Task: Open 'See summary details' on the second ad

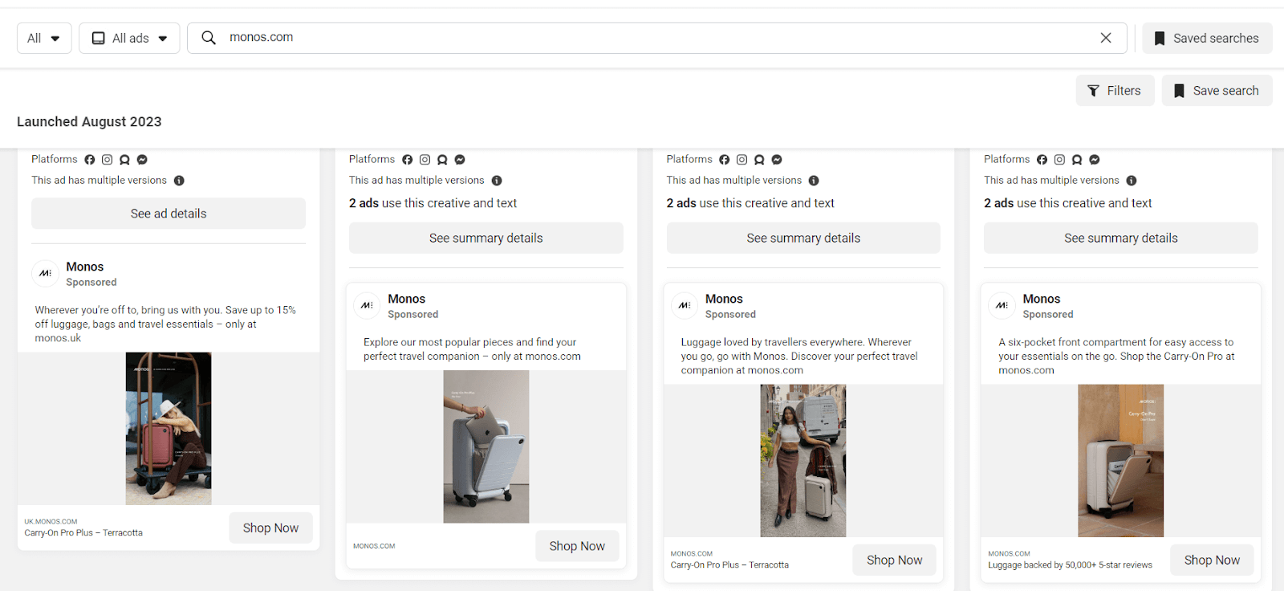Action: point(485,238)
